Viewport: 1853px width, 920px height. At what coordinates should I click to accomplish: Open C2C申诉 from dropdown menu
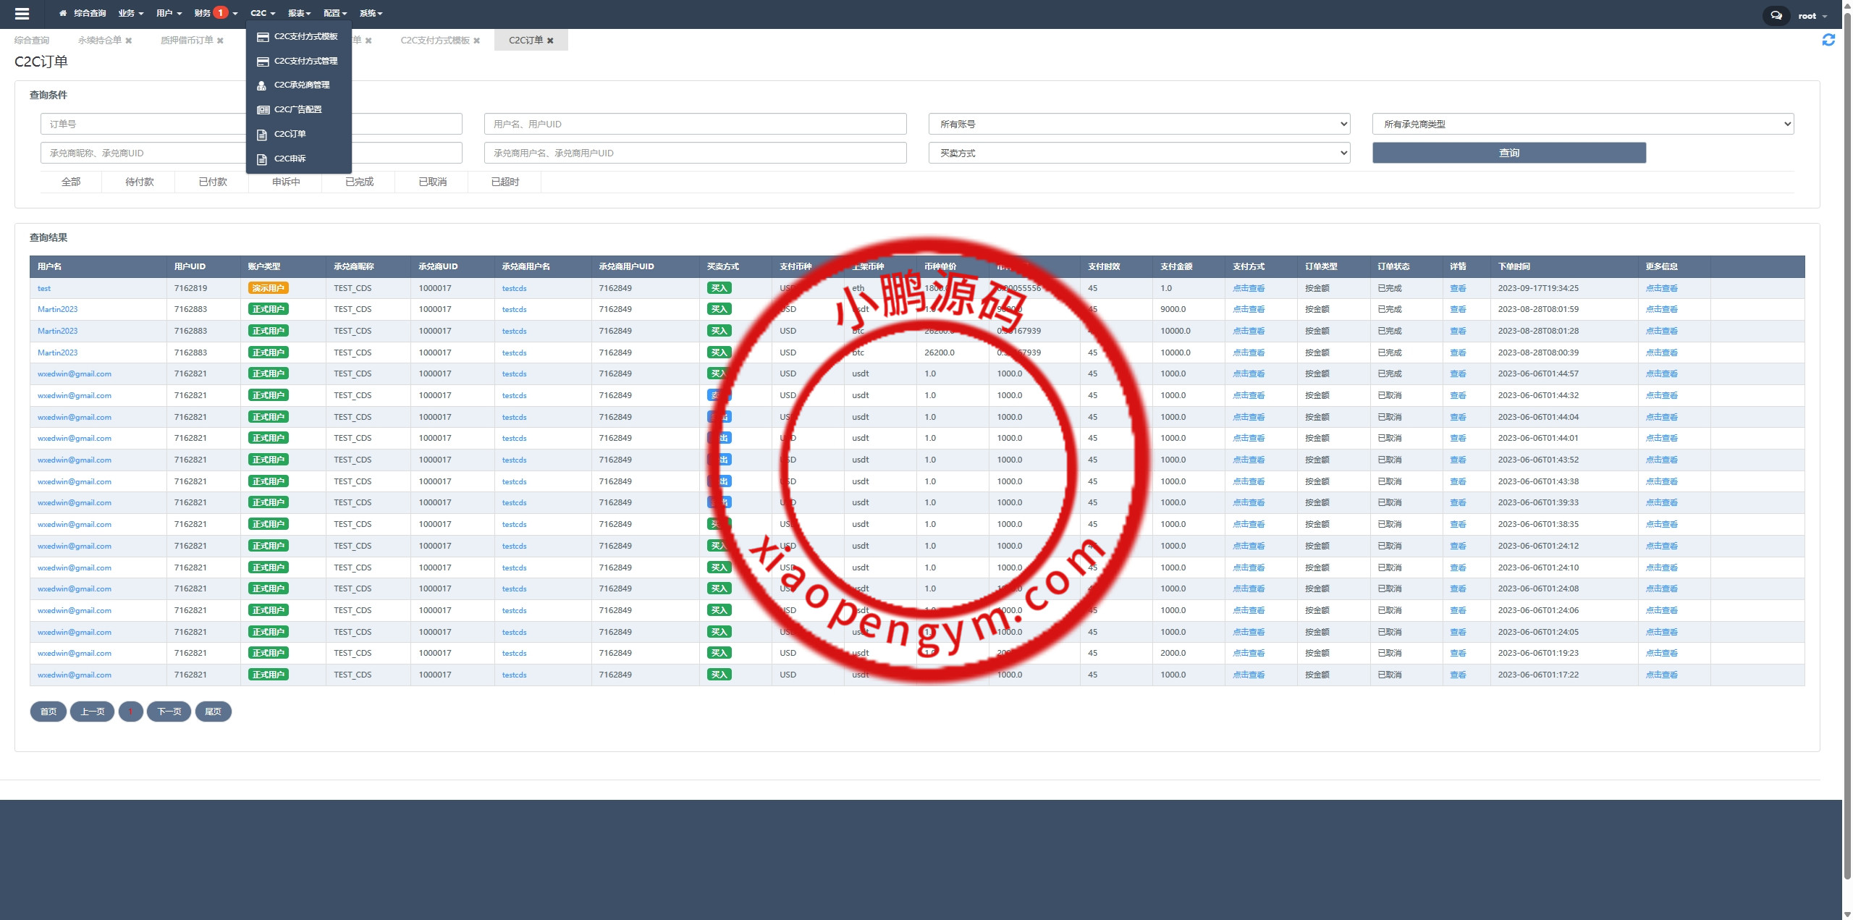tap(290, 159)
